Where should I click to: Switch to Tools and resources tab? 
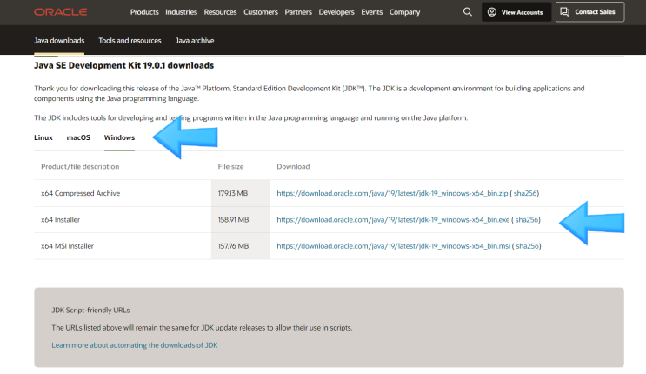click(x=130, y=40)
